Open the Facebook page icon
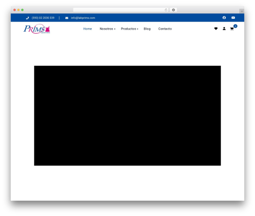 pyautogui.click(x=224, y=18)
